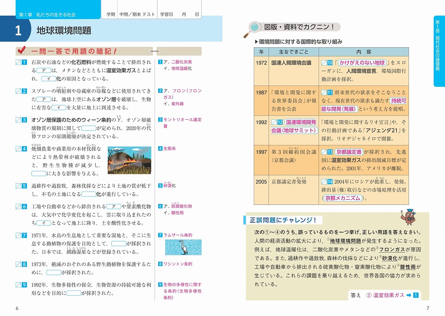Click the blue 7 badge beside ラムサール条約
The width and height of the screenshot is (445, 316).
click(x=160, y=235)
